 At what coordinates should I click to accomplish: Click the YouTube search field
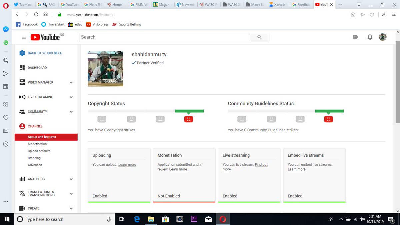coord(164,37)
